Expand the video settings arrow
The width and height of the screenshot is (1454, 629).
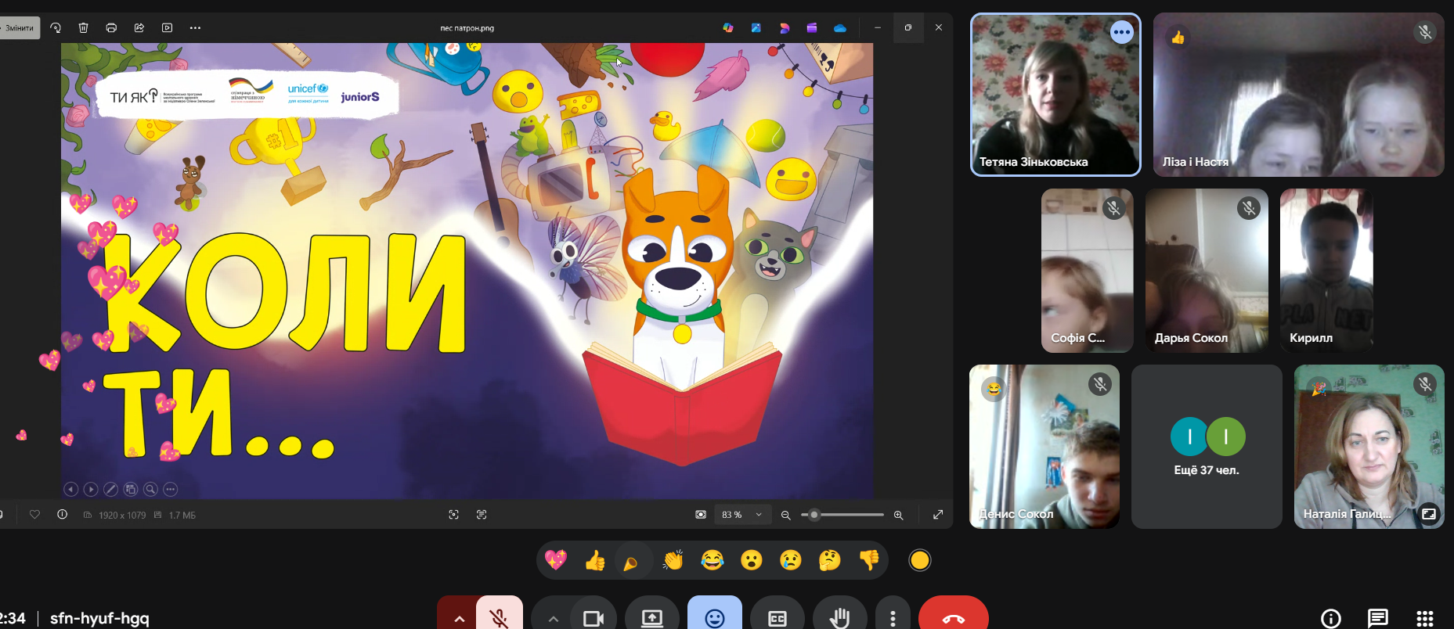553,618
